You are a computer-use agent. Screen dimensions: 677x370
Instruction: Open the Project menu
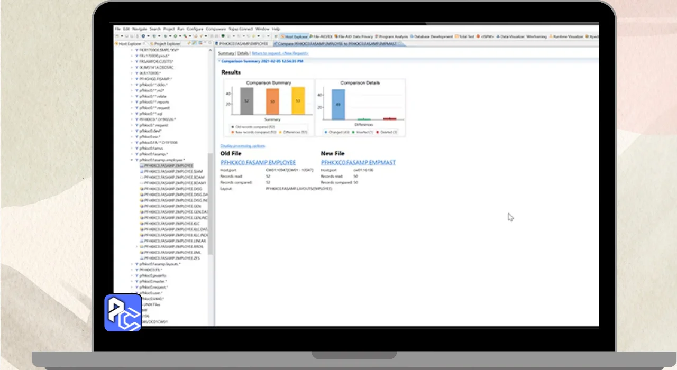coord(169,29)
